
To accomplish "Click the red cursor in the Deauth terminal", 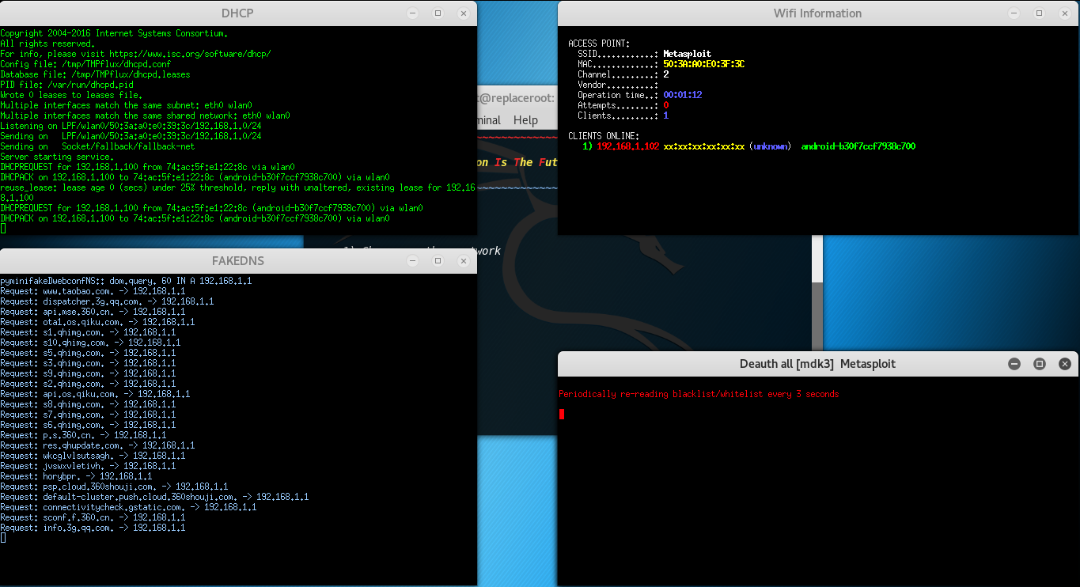I will click(x=562, y=414).
